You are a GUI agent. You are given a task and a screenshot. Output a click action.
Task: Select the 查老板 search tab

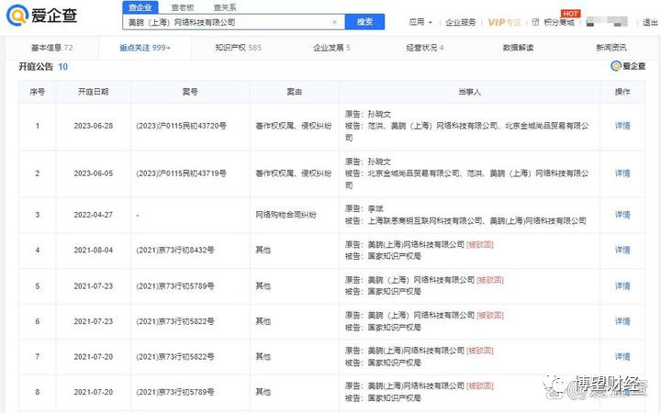(182, 6)
